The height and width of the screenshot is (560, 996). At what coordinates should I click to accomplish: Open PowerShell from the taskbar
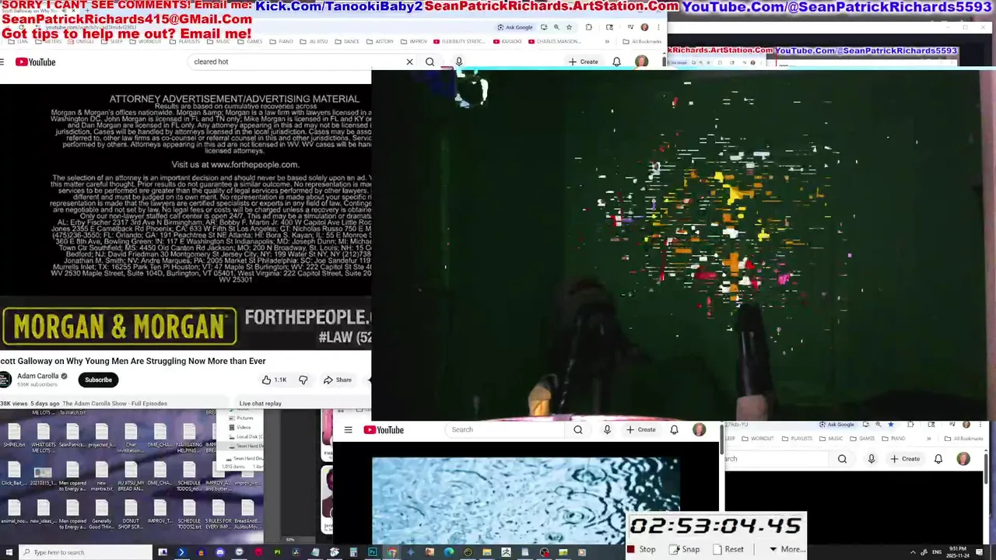click(x=181, y=552)
